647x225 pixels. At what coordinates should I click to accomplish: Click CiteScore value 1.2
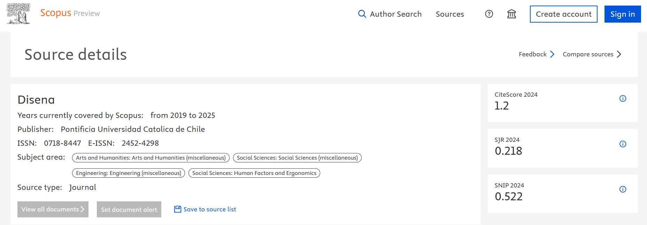(x=502, y=106)
